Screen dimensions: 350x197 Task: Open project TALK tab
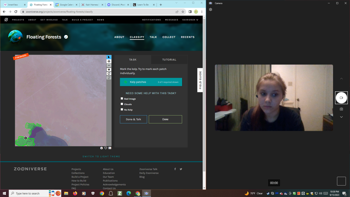click(x=153, y=37)
